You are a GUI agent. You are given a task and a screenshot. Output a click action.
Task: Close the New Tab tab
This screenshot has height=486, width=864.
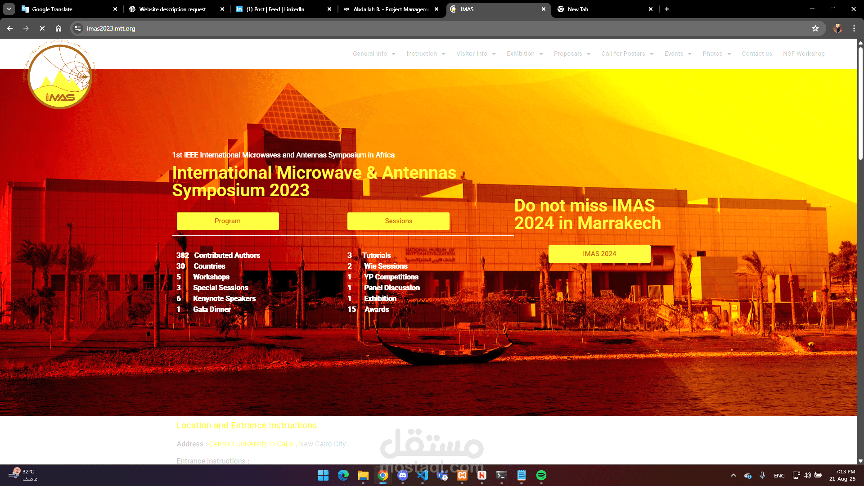coord(651,9)
